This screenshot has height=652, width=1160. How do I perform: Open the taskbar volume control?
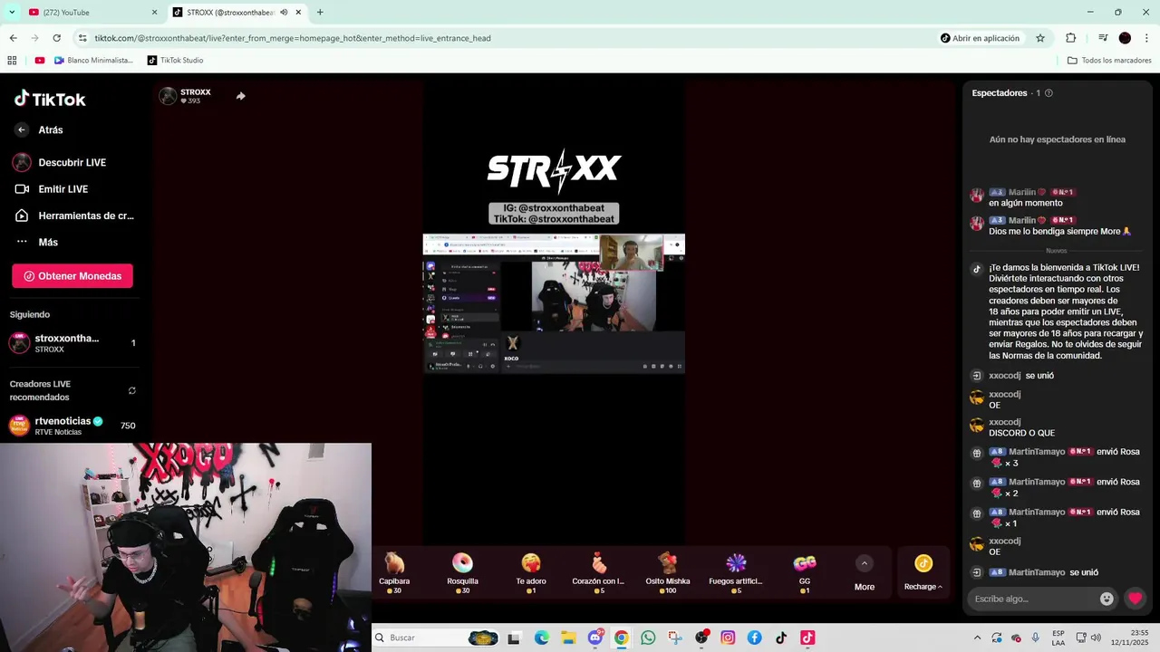point(1096,638)
